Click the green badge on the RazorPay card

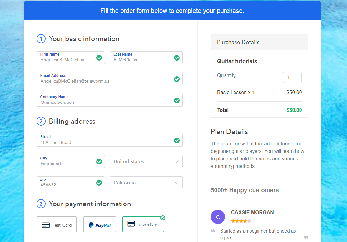point(163,218)
